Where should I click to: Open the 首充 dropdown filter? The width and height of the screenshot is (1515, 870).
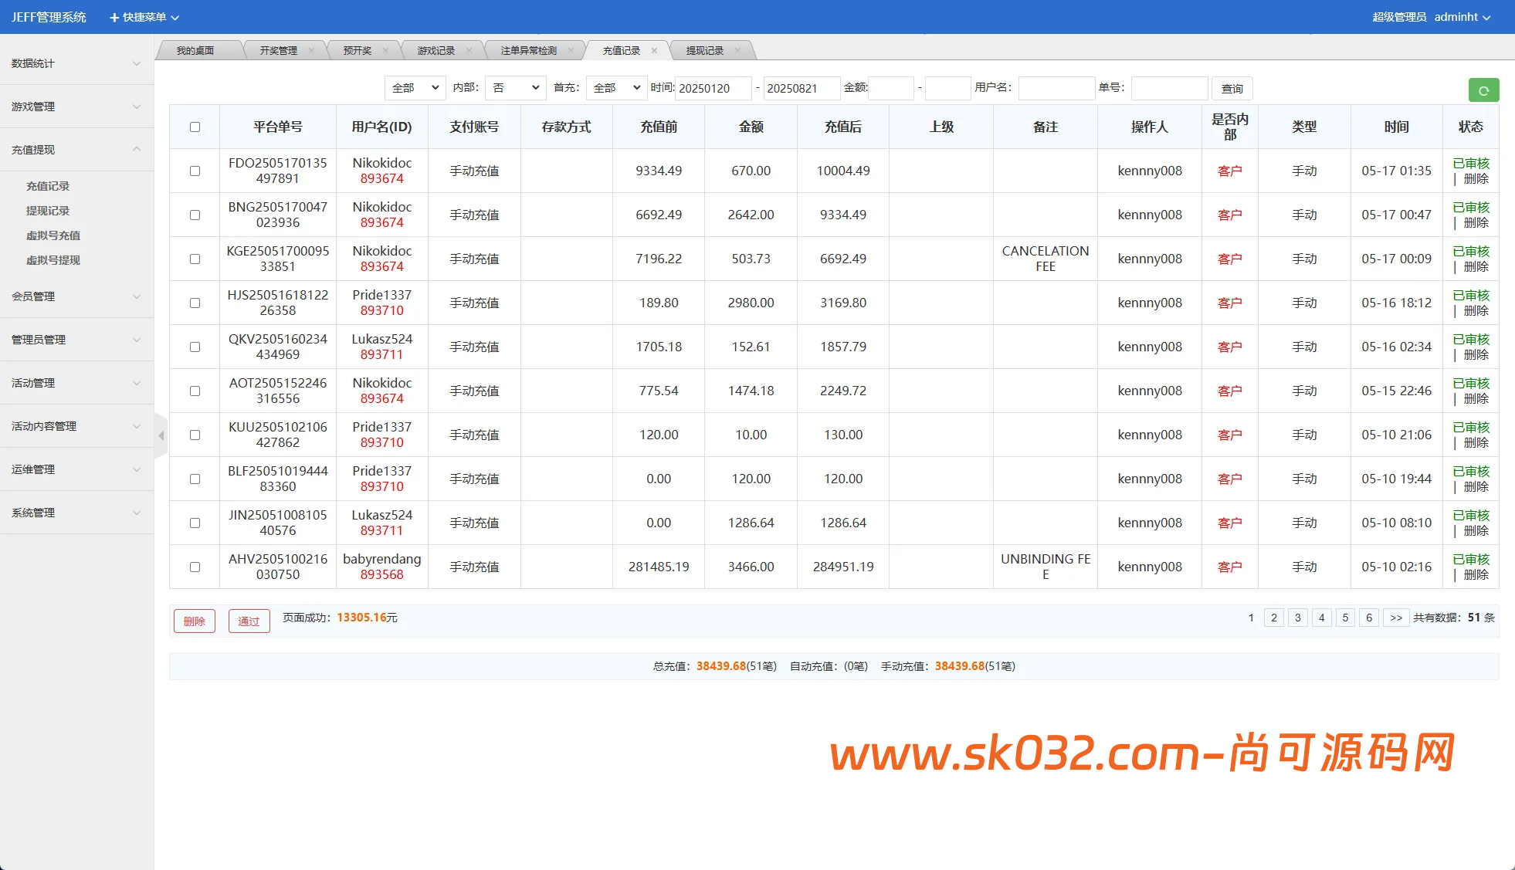pos(615,88)
